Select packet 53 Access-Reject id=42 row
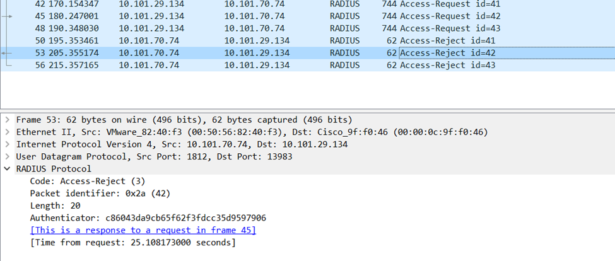The height and width of the screenshot is (261, 615). tap(252, 53)
